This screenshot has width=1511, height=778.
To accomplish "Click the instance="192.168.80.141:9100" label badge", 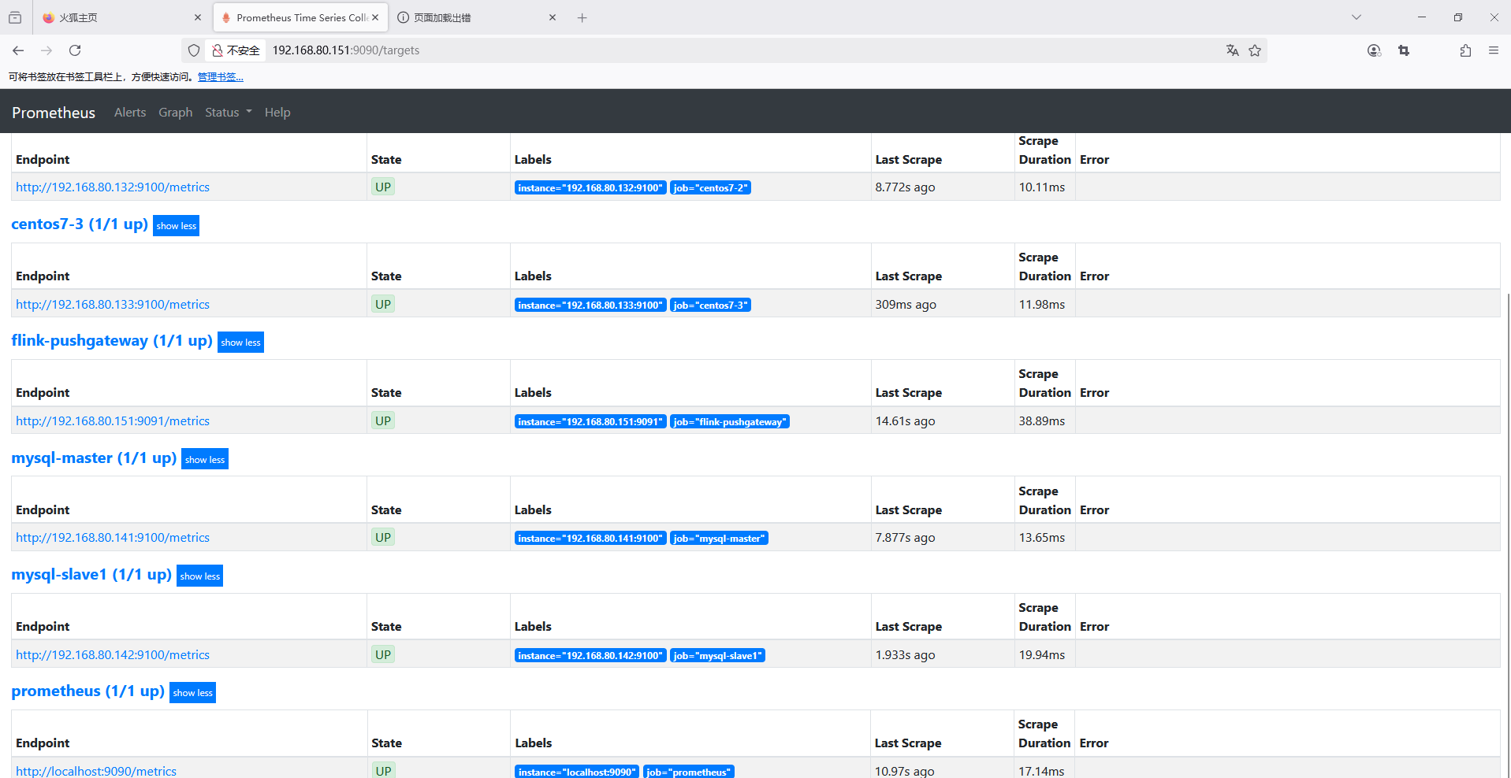I will tap(590, 539).
